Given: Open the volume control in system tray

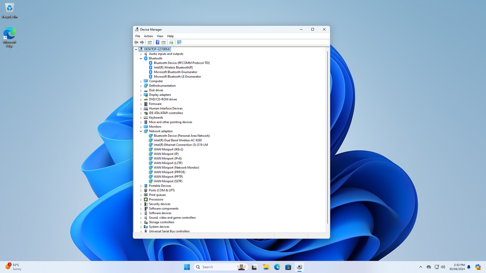Looking at the screenshot, I should 443,267.
